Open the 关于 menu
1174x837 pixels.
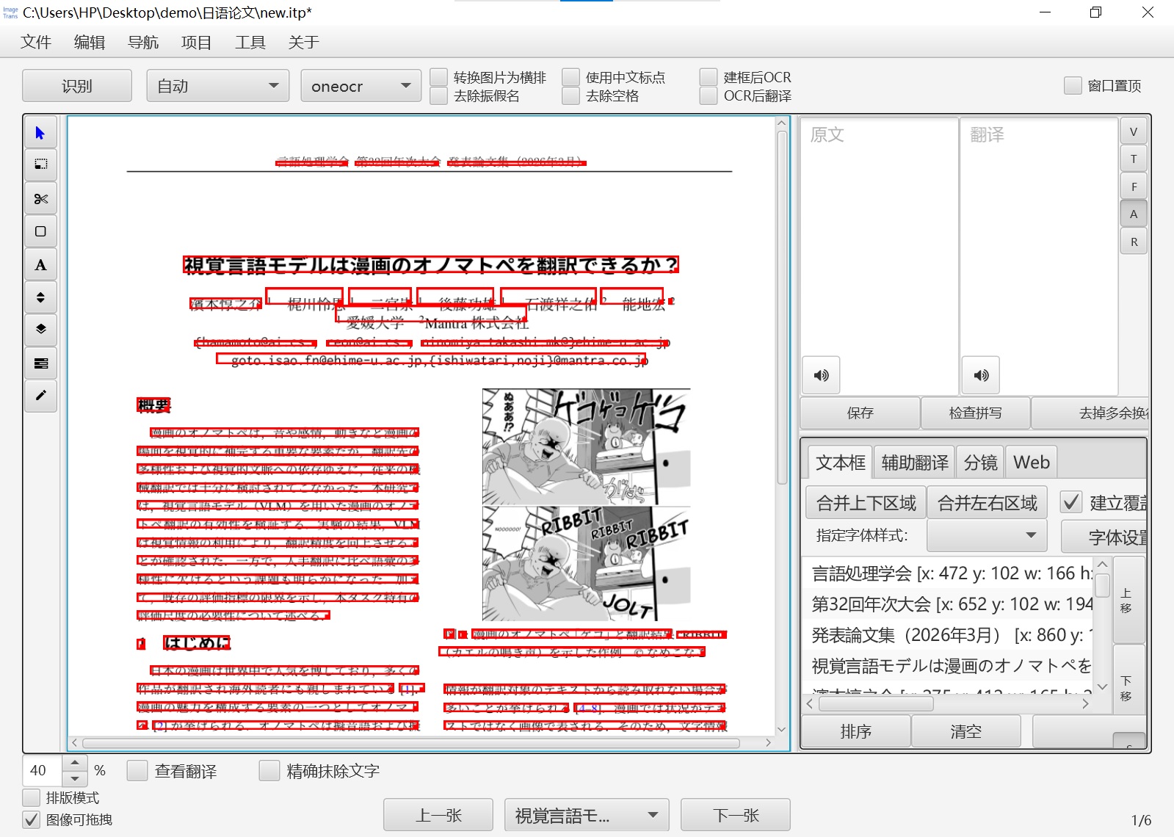(304, 42)
